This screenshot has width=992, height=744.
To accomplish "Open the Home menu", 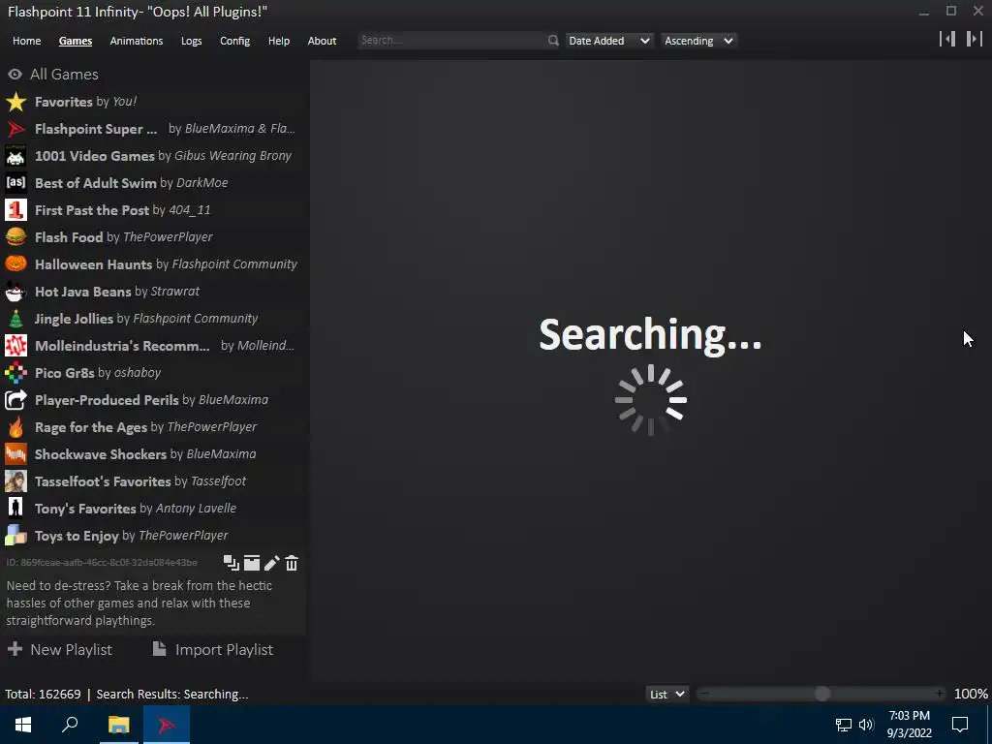I will coord(26,41).
